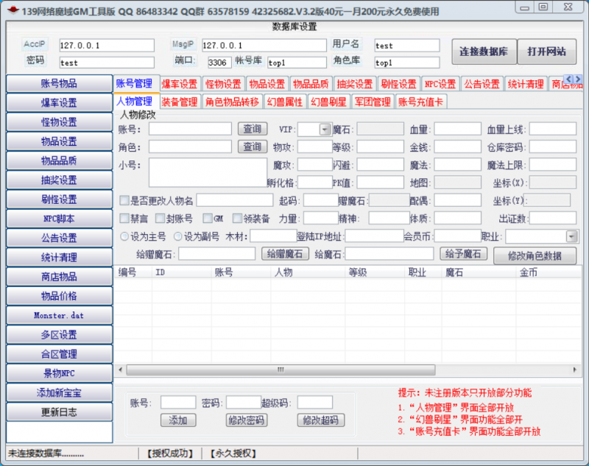Switch to the 装备管理 tab
This screenshot has width=589, height=466.
[179, 102]
